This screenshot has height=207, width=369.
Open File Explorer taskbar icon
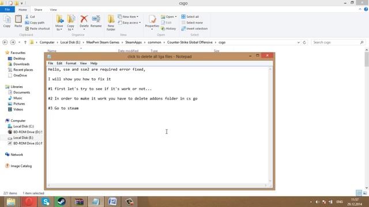click(11, 202)
